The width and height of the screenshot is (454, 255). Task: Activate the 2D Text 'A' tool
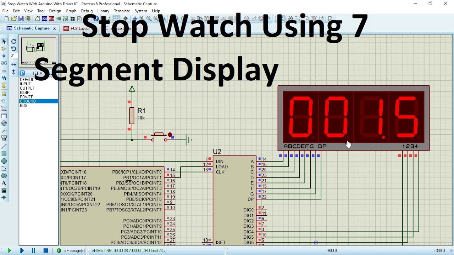[4, 183]
